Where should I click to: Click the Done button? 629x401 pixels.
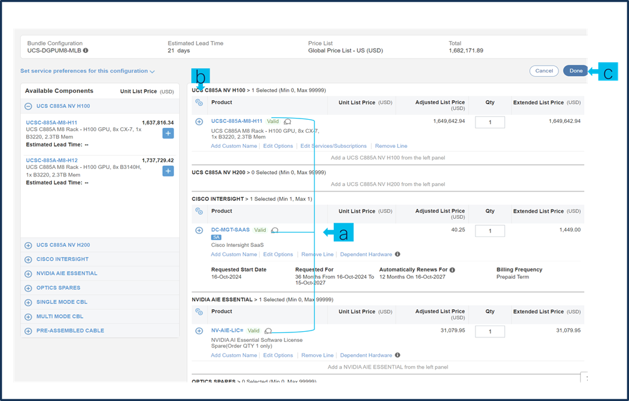click(x=575, y=71)
